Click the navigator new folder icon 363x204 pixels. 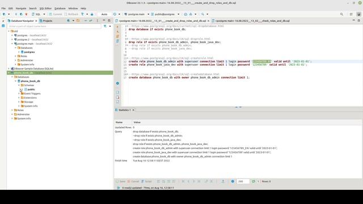tap(78, 21)
